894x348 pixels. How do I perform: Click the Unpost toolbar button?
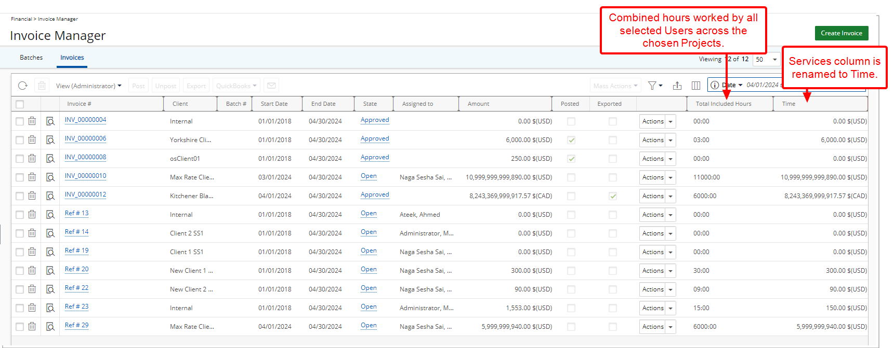166,86
